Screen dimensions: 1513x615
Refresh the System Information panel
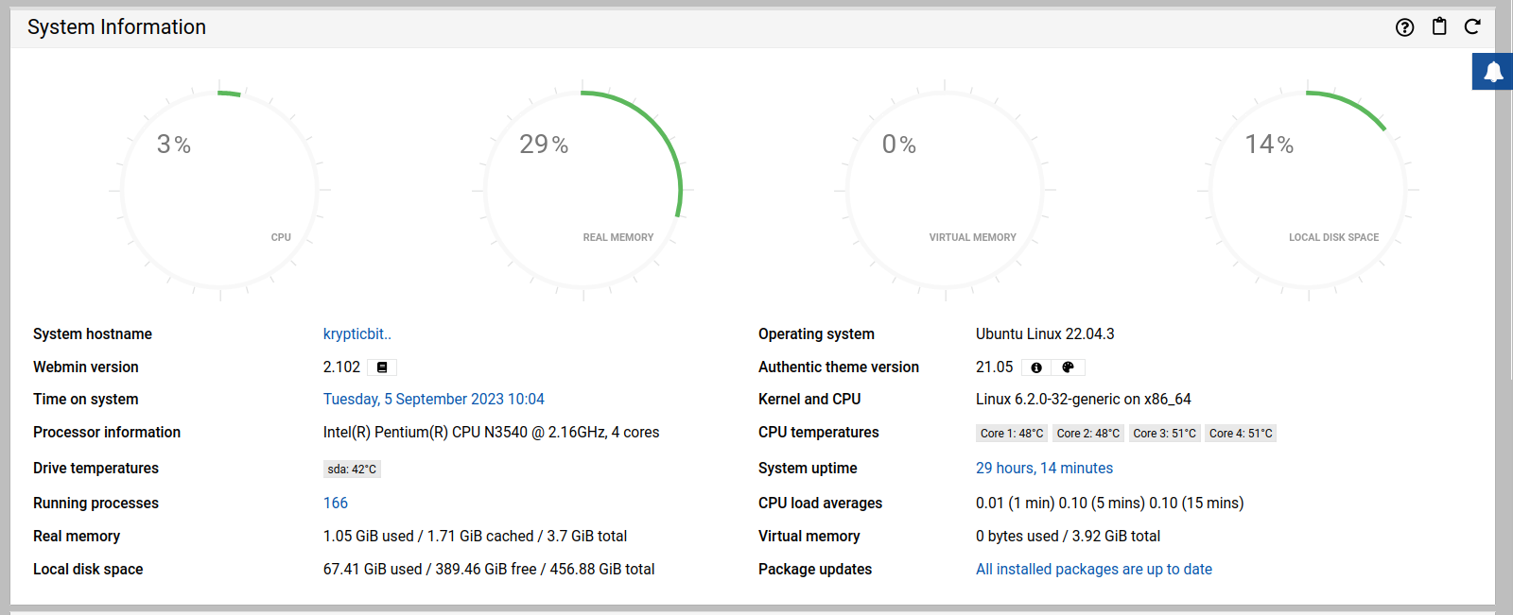1472,26
